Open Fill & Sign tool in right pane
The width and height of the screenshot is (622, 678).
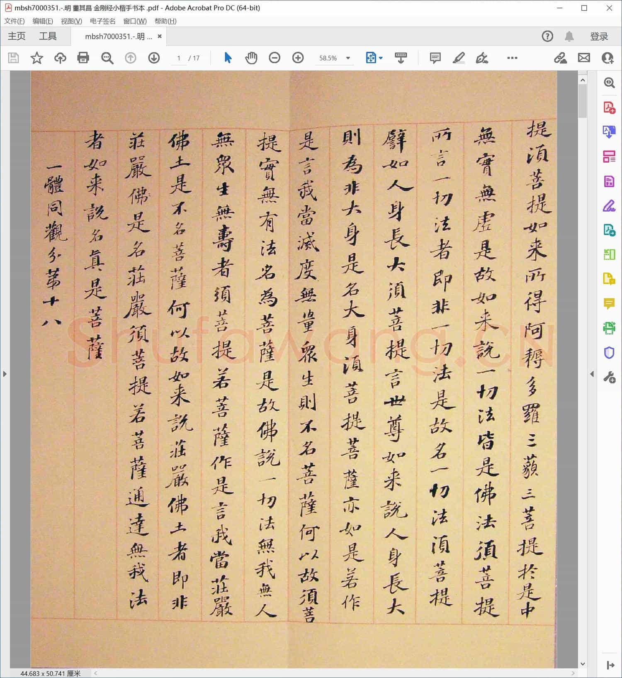(609, 206)
